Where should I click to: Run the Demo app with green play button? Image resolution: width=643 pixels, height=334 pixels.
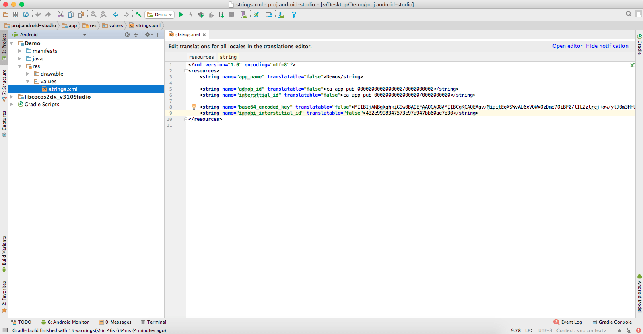181,14
